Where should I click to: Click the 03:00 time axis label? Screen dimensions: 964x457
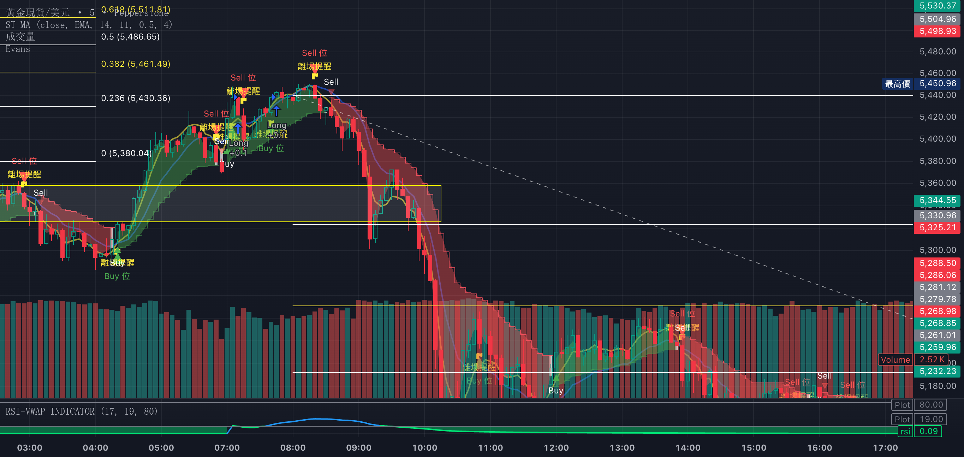pos(30,448)
